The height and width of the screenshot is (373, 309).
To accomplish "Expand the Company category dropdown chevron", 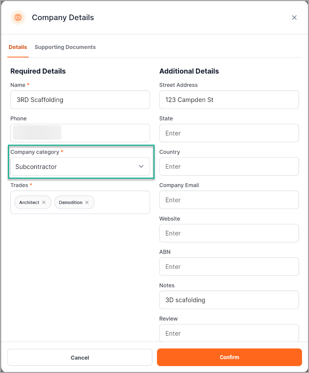I will tap(141, 167).
